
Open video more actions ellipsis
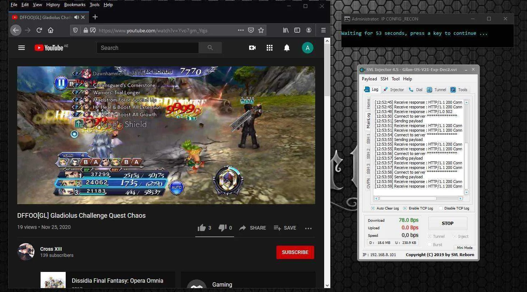[x=308, y=228]
